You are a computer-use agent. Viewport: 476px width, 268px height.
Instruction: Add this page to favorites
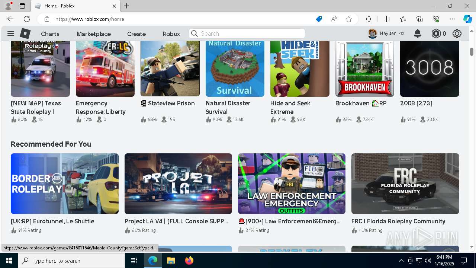349,19
